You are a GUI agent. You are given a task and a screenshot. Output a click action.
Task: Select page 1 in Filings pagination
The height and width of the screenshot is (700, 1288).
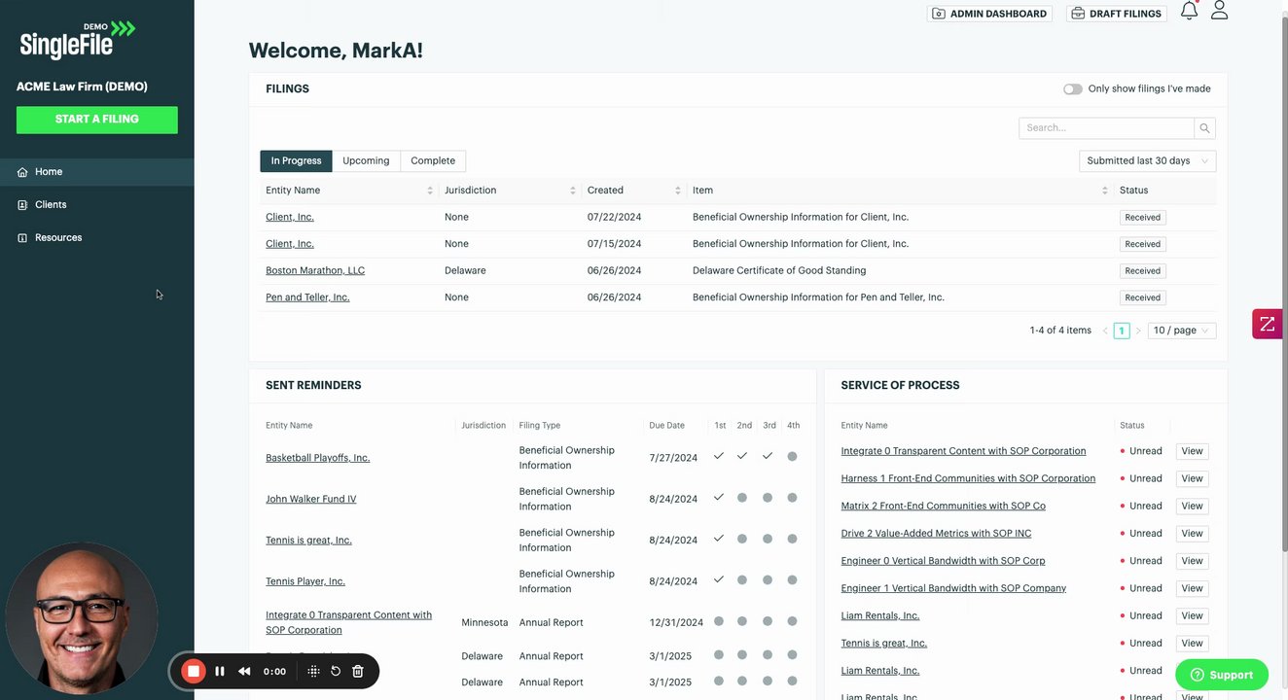(1122, 331)
